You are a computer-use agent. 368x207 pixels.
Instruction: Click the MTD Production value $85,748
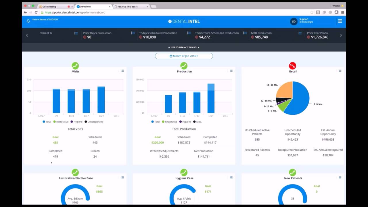tap(261, 37)
